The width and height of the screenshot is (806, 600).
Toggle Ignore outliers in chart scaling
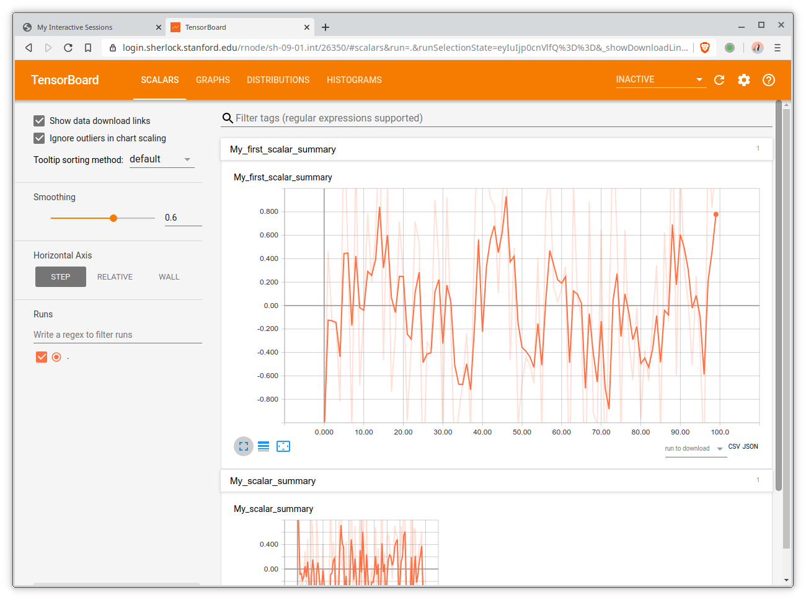[x=39, y=138]
